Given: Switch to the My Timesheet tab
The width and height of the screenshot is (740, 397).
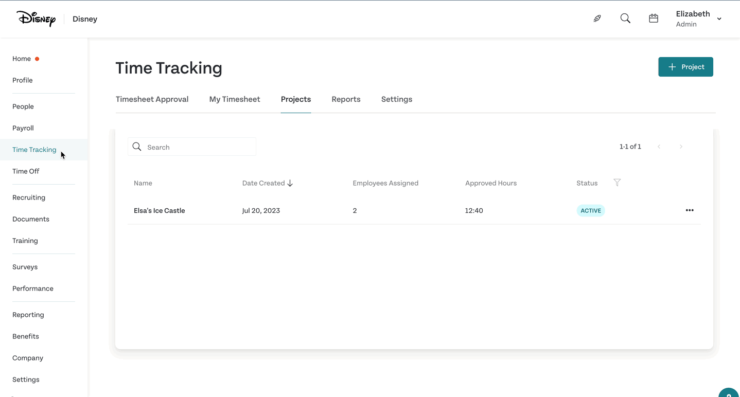Looking at the screenshot, I should [x=235, y=99].
